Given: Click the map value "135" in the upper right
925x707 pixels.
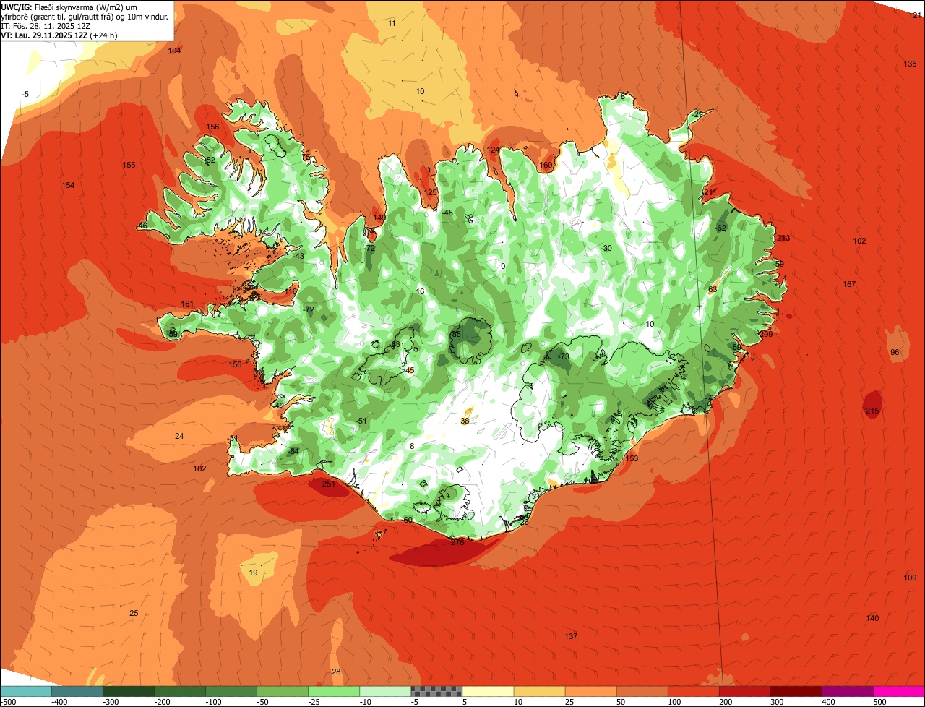Looking at the screenshot, I should pos(910,64).
